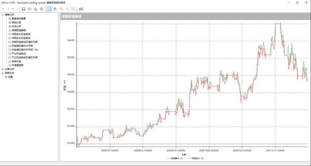Viewport: 311px width, 166px height.
Task: Click the reset chart scale icon
Action: tap(73, 9)
